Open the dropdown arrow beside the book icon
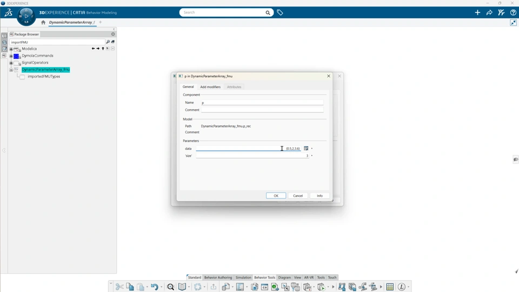This screenshot has width=519, height=292. [x=189, y=287]
